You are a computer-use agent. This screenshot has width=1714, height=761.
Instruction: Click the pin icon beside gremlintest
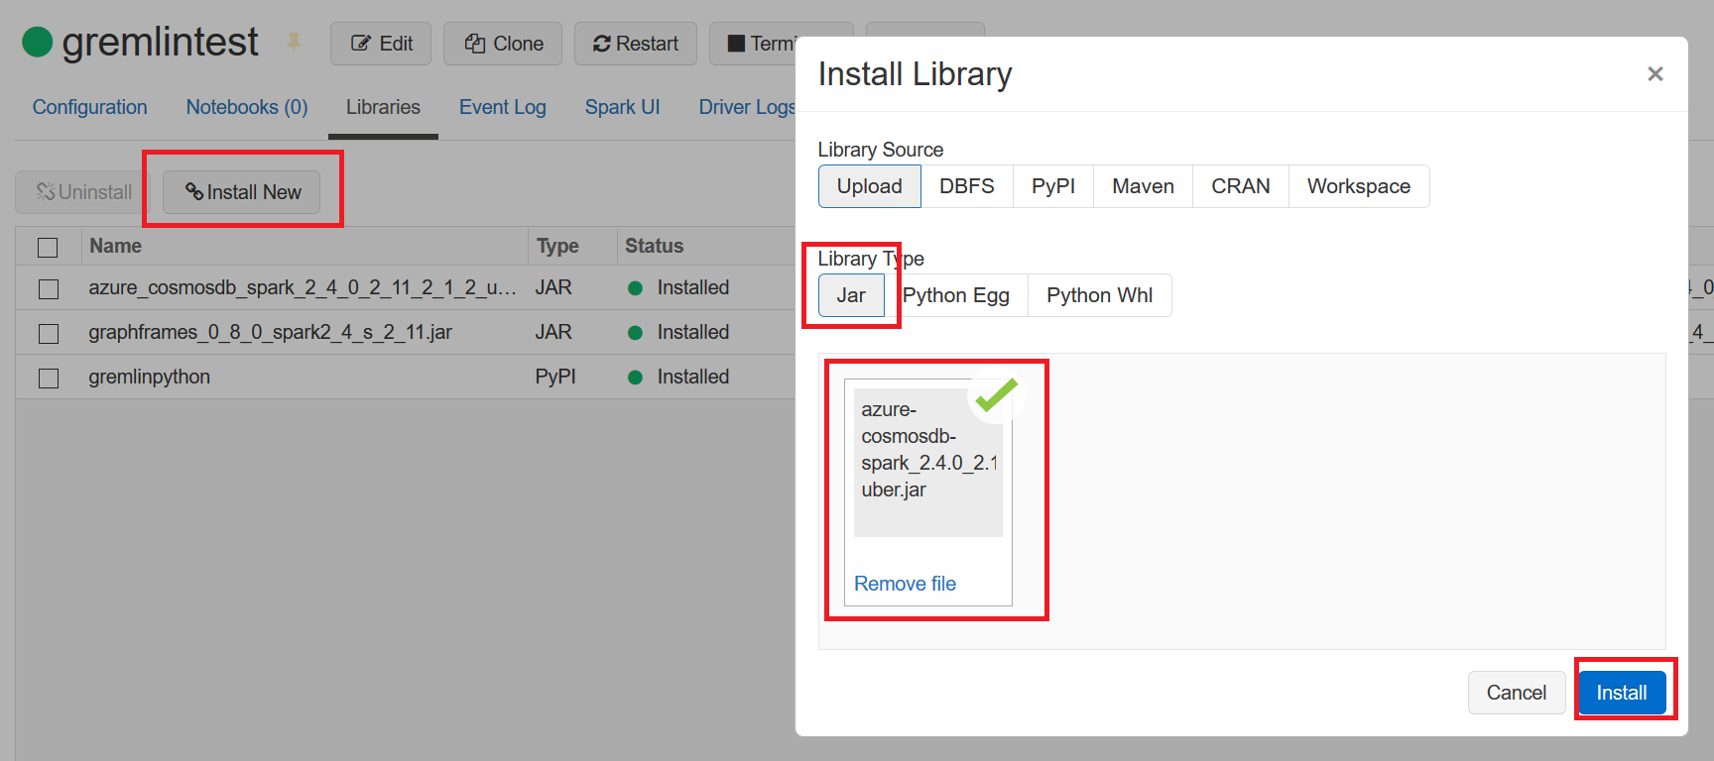coord(294,42)
